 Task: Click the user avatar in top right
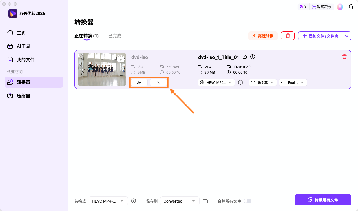340,6
